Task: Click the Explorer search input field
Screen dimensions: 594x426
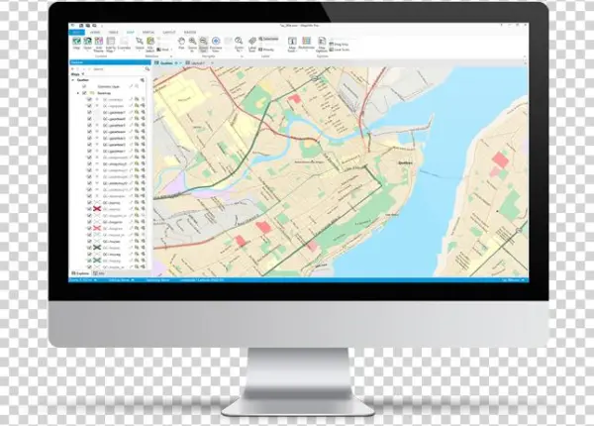Action: pos(118,69)
